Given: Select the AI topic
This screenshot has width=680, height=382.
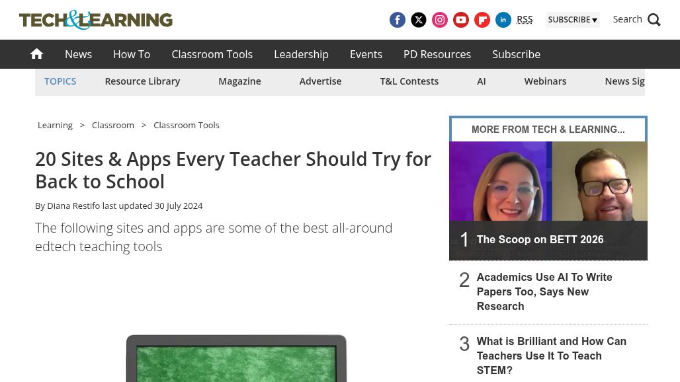Looking at the screenshot, I should [481, 81].
